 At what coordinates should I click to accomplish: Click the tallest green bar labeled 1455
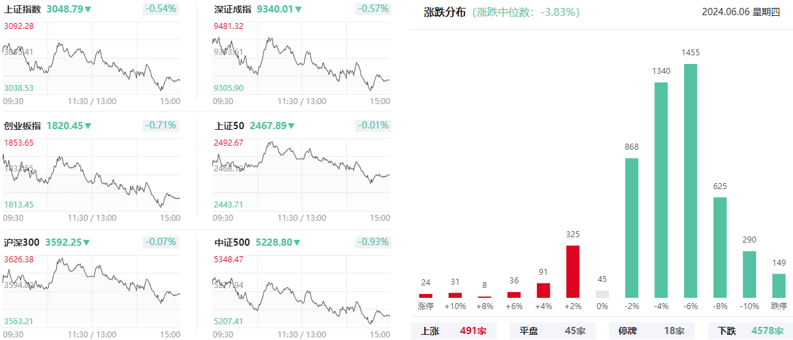[x=691, y=181]
